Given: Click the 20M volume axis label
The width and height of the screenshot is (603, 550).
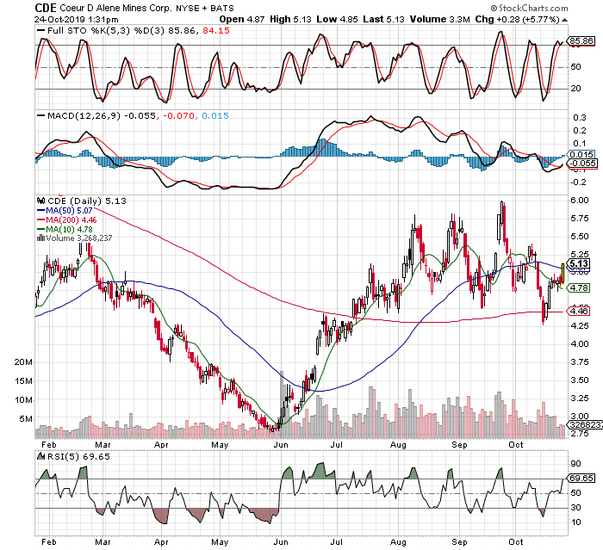Looking at the screenshot, I should click(23, 362).
